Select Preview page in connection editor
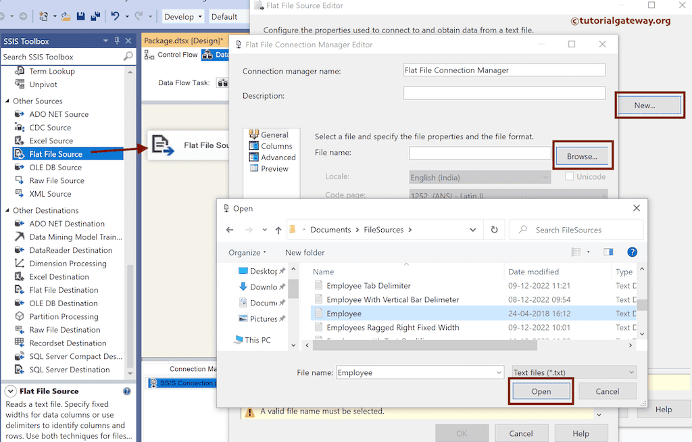This screenshot has width=692, height=442. [274, 169]
